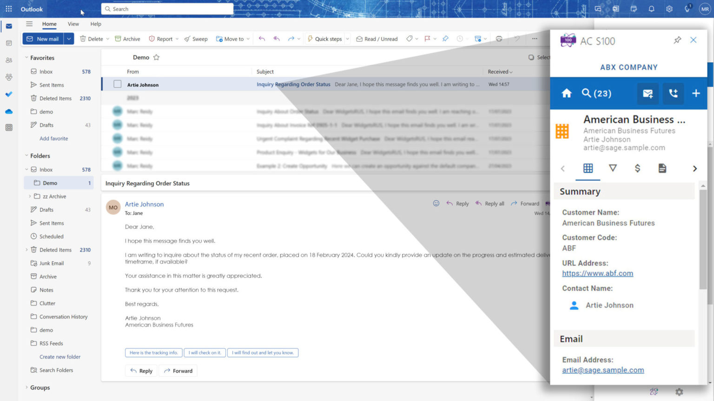Viewport: 714px width, 401px height.
Task: Open Calendar icon in left rail
Action: tap(9, 43)
